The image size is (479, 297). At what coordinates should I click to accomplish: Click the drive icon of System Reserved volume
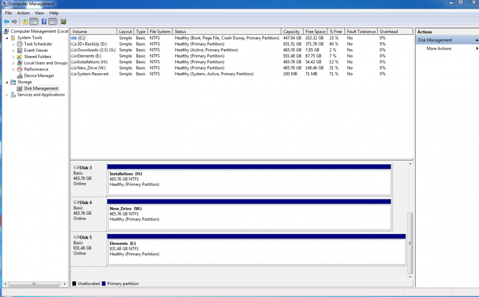pos(74,74)
